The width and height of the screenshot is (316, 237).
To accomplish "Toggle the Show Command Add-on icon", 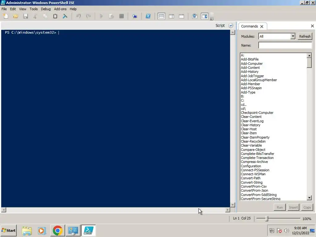I will tap(205, 16).
